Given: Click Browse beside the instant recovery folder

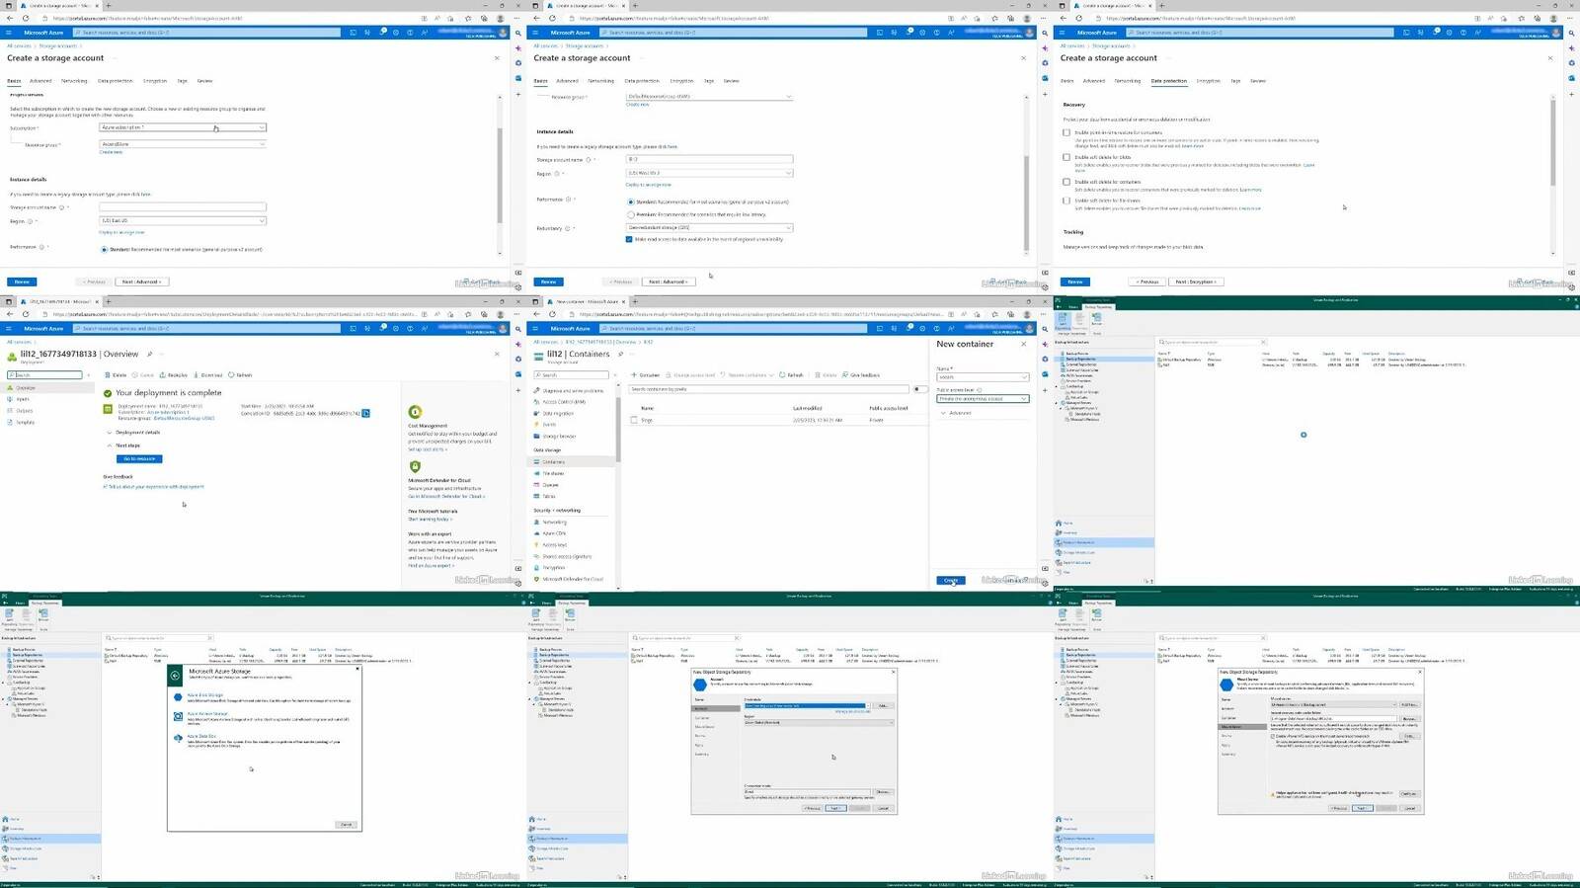Looking at the screenshot, I should pos(1409,718).
